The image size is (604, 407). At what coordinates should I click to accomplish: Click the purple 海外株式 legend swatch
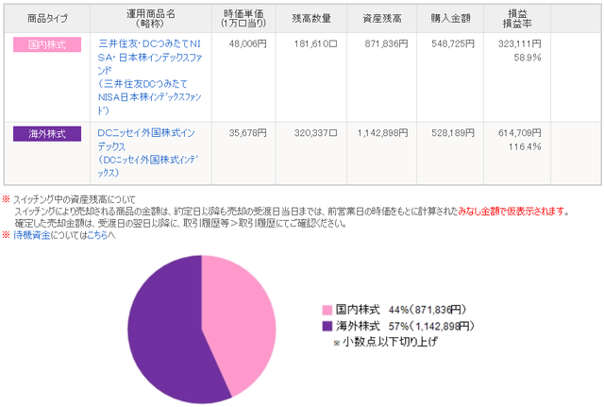pos(327,326)
